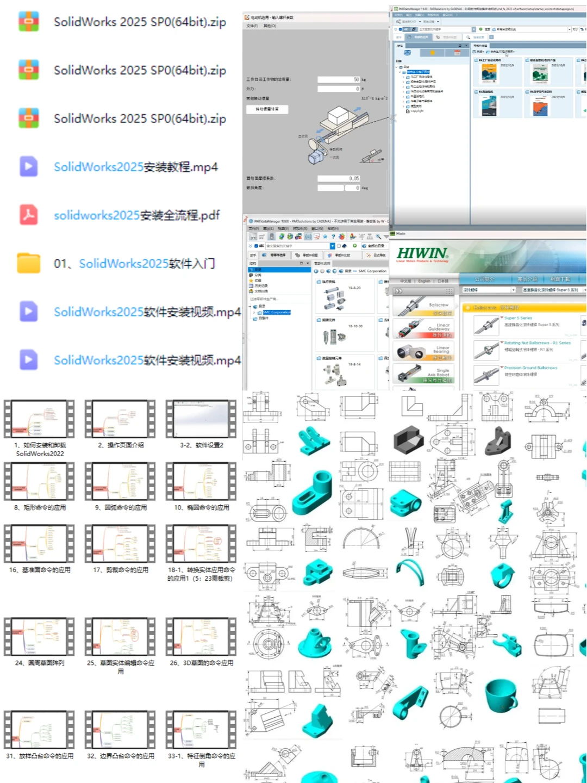Viewport: 587px width, 783px height.
Task: Open 文件(F) menu in PARTdataManager 10
Action: 254,228
